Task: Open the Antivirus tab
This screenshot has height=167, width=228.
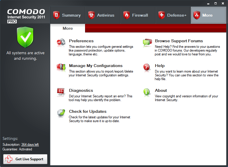Action: (x=103, y=15)
